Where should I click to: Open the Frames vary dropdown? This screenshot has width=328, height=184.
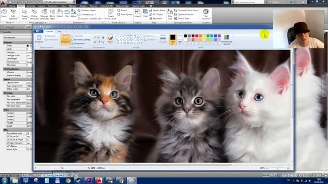pos(87,14)
